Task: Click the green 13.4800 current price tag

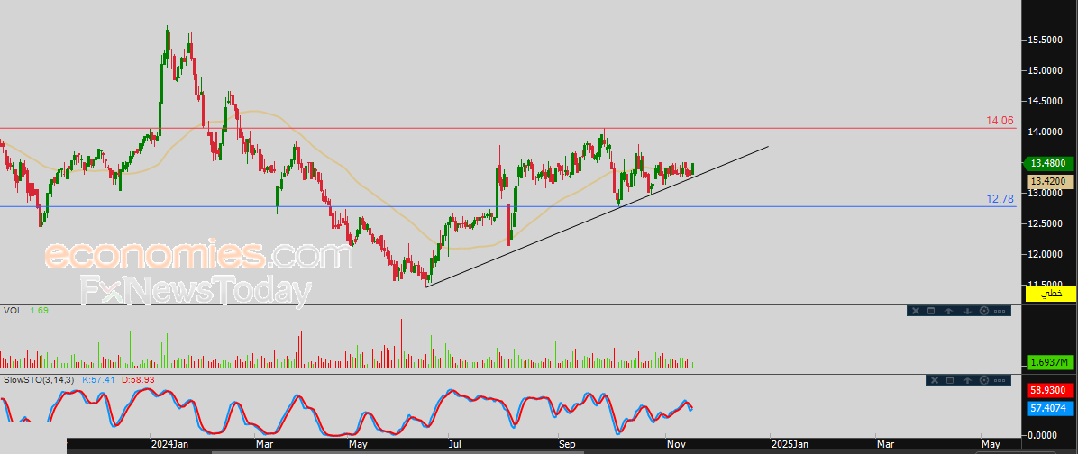Action: pyautogui.click(x=1046, y=163)
